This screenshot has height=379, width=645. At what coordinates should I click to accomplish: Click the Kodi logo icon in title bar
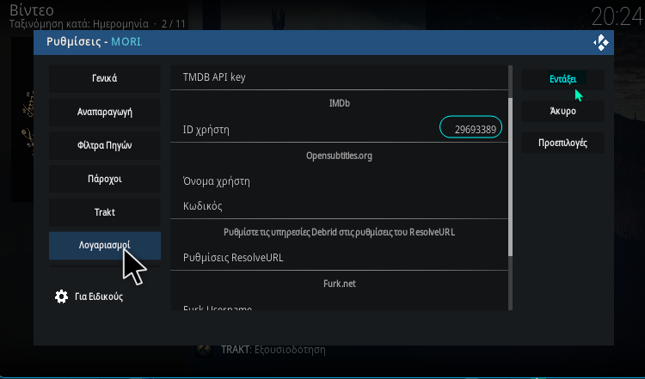(x=600, y=42)
